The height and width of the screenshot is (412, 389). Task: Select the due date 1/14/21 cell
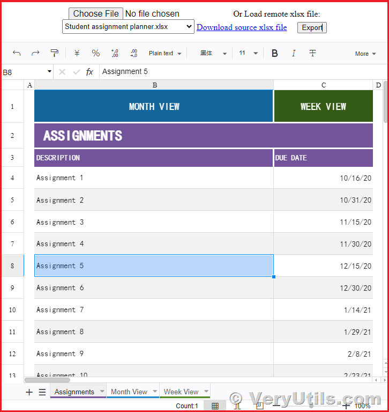[324, 310]
